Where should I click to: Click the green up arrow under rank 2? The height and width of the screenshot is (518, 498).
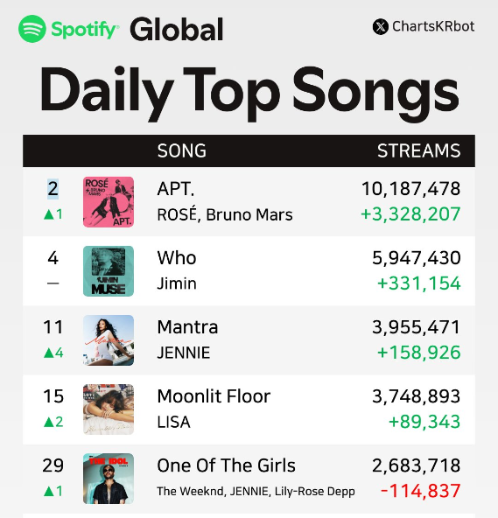49,214
